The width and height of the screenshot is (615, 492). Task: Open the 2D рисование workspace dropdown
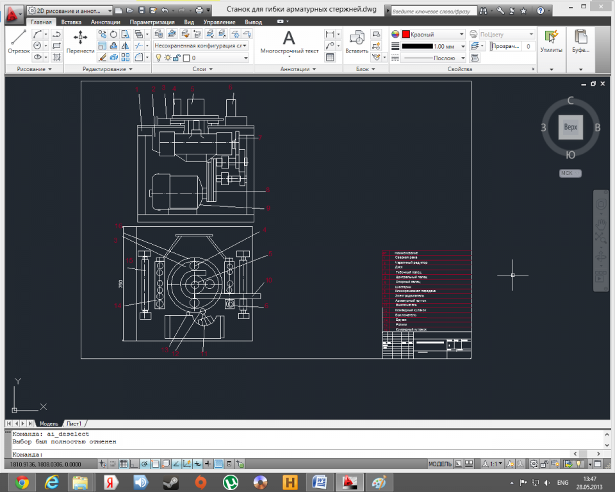point(70,11)
